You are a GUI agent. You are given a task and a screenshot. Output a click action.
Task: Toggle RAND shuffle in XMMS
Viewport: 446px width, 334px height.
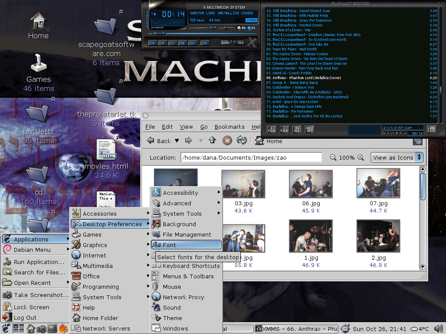[x=226, y=43]
